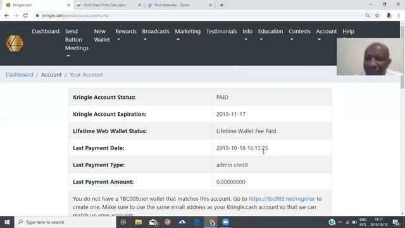Click the Chrome icon on the taskbar
The width and height of the screenshot is (405, 228).
click(211, 222)
